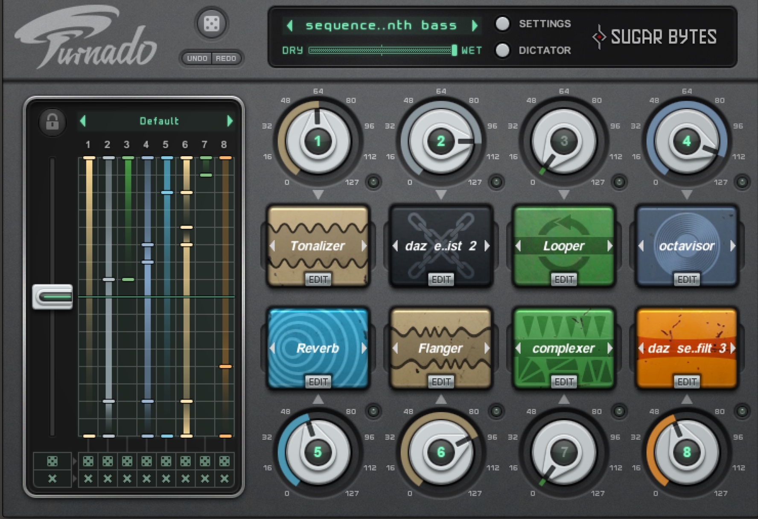Click the clear-all X in Dictator
This screenshot has height=519, width=758.
52,478
